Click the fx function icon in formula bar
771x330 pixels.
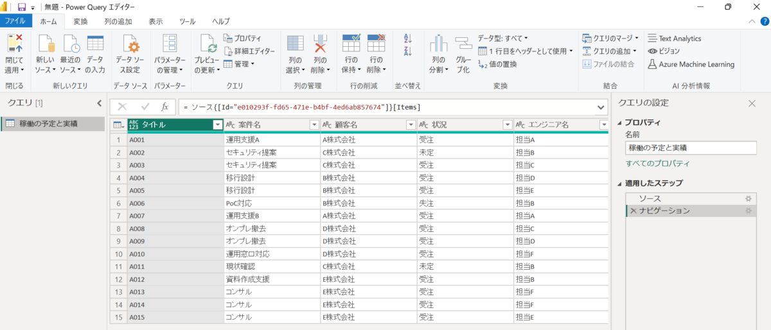pyautogui.click(x=164, y=107)
